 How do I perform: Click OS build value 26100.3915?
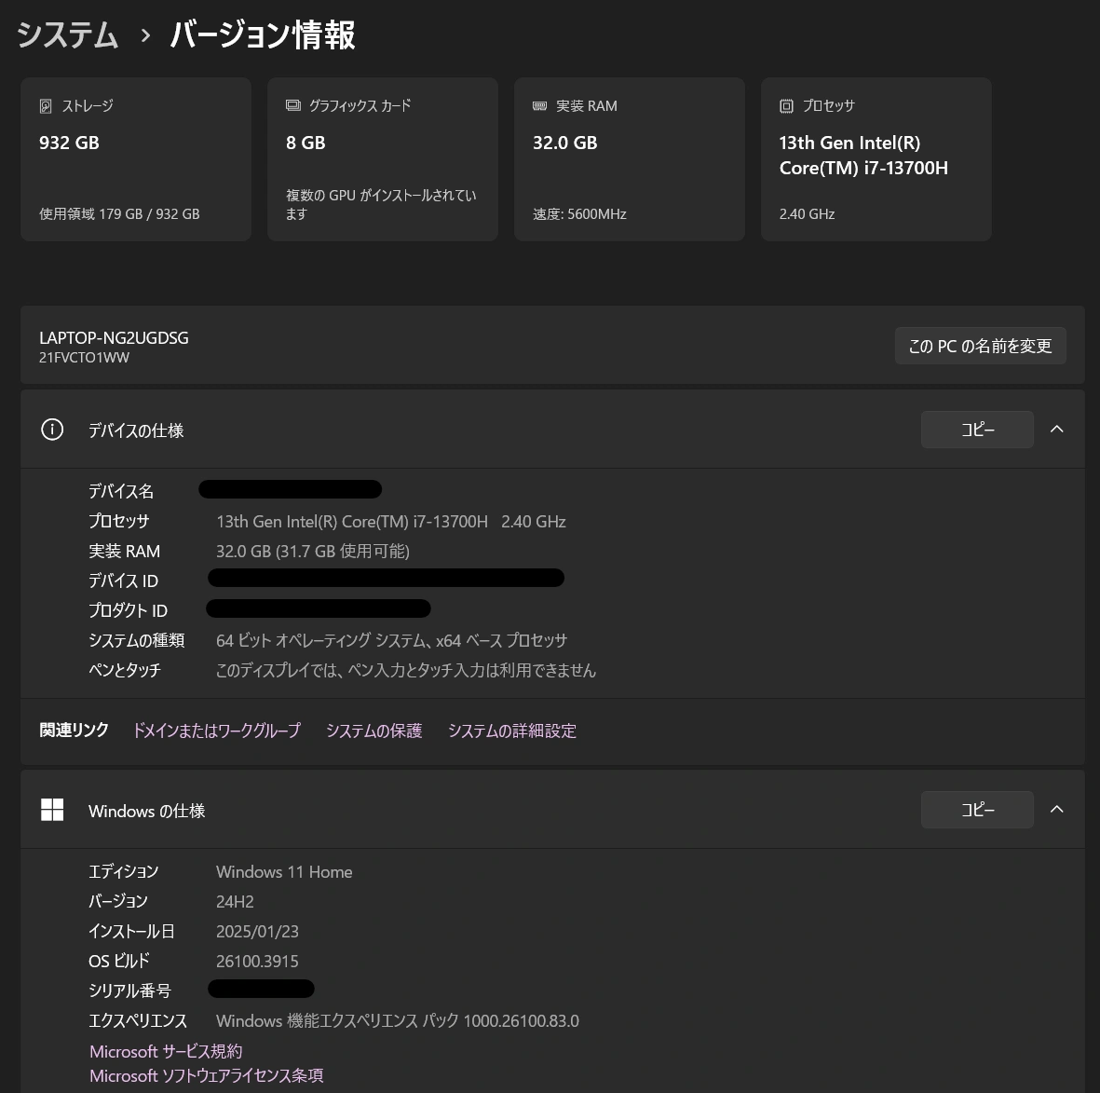pos(257,961)
